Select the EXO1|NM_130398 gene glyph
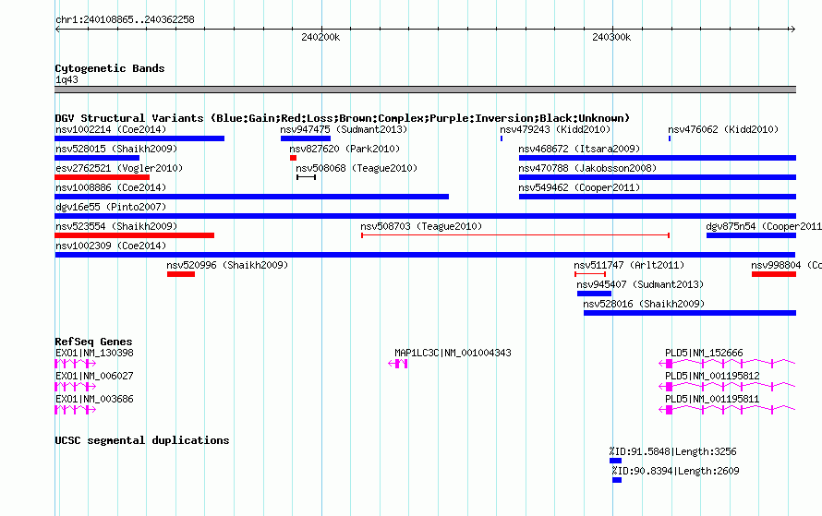Image resolution: width=822 pixels, height=516 pixels. point(76,364)
